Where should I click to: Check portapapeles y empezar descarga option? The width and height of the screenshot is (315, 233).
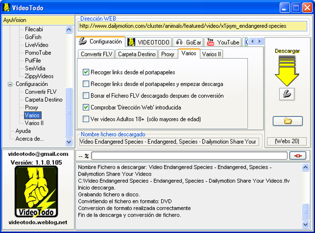point(86,84)
